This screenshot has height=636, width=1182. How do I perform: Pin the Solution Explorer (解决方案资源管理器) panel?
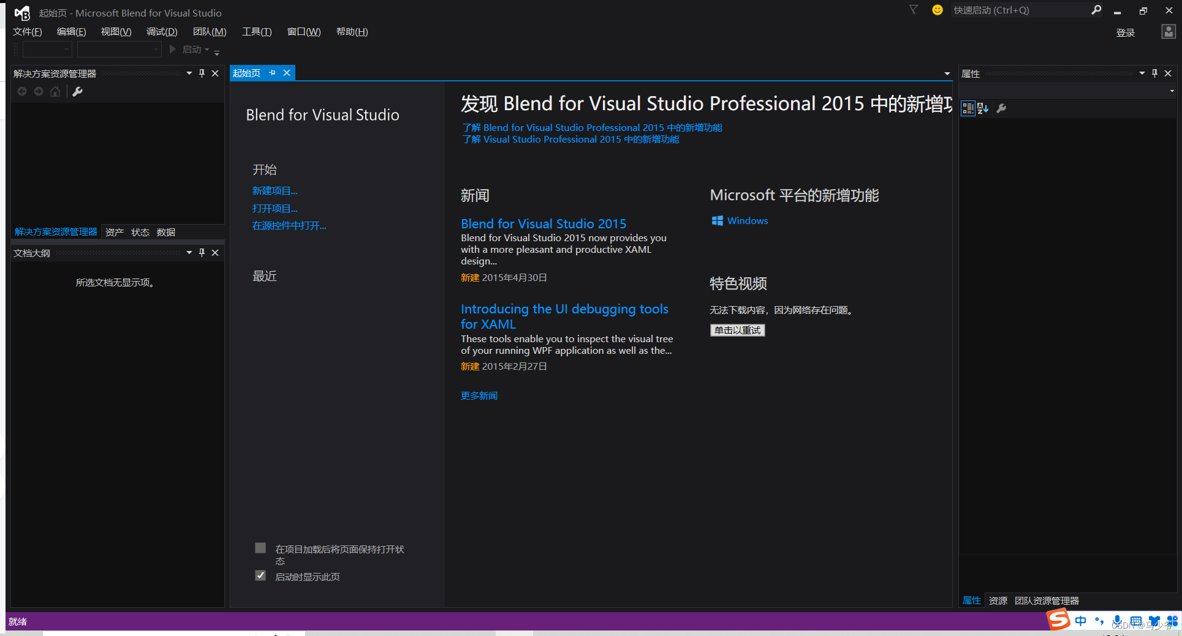202,73
